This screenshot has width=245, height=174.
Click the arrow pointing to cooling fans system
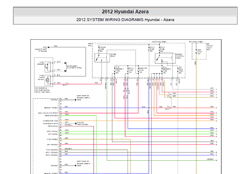[x=76, y=123]
